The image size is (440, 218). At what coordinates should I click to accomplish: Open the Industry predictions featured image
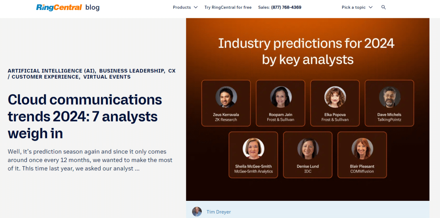[307, 109]
